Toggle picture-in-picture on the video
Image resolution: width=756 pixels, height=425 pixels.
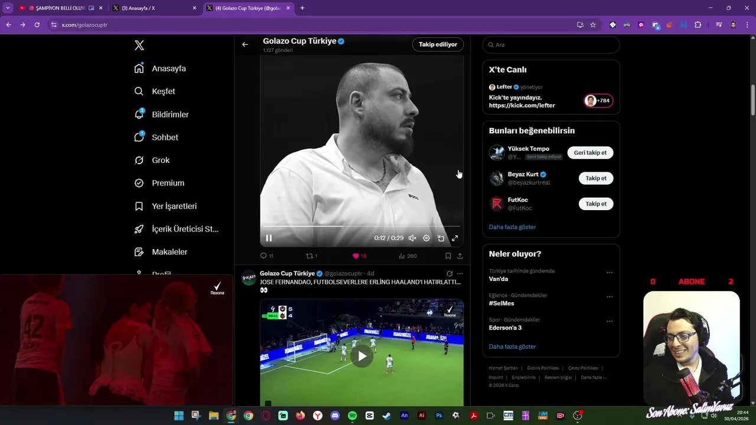point(441,238)
